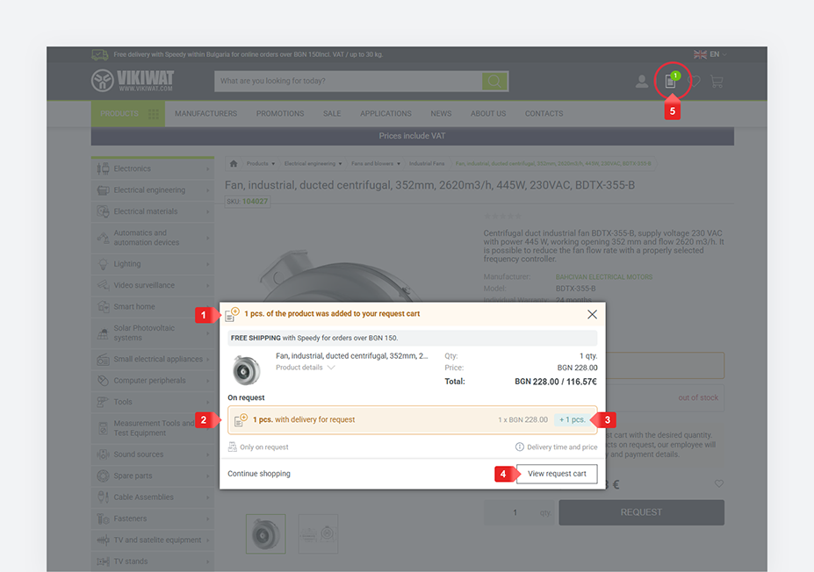Screen dimensions: 814x572
Task: Open the MANUFACTURERS menu item
Action: pos(205,113)
